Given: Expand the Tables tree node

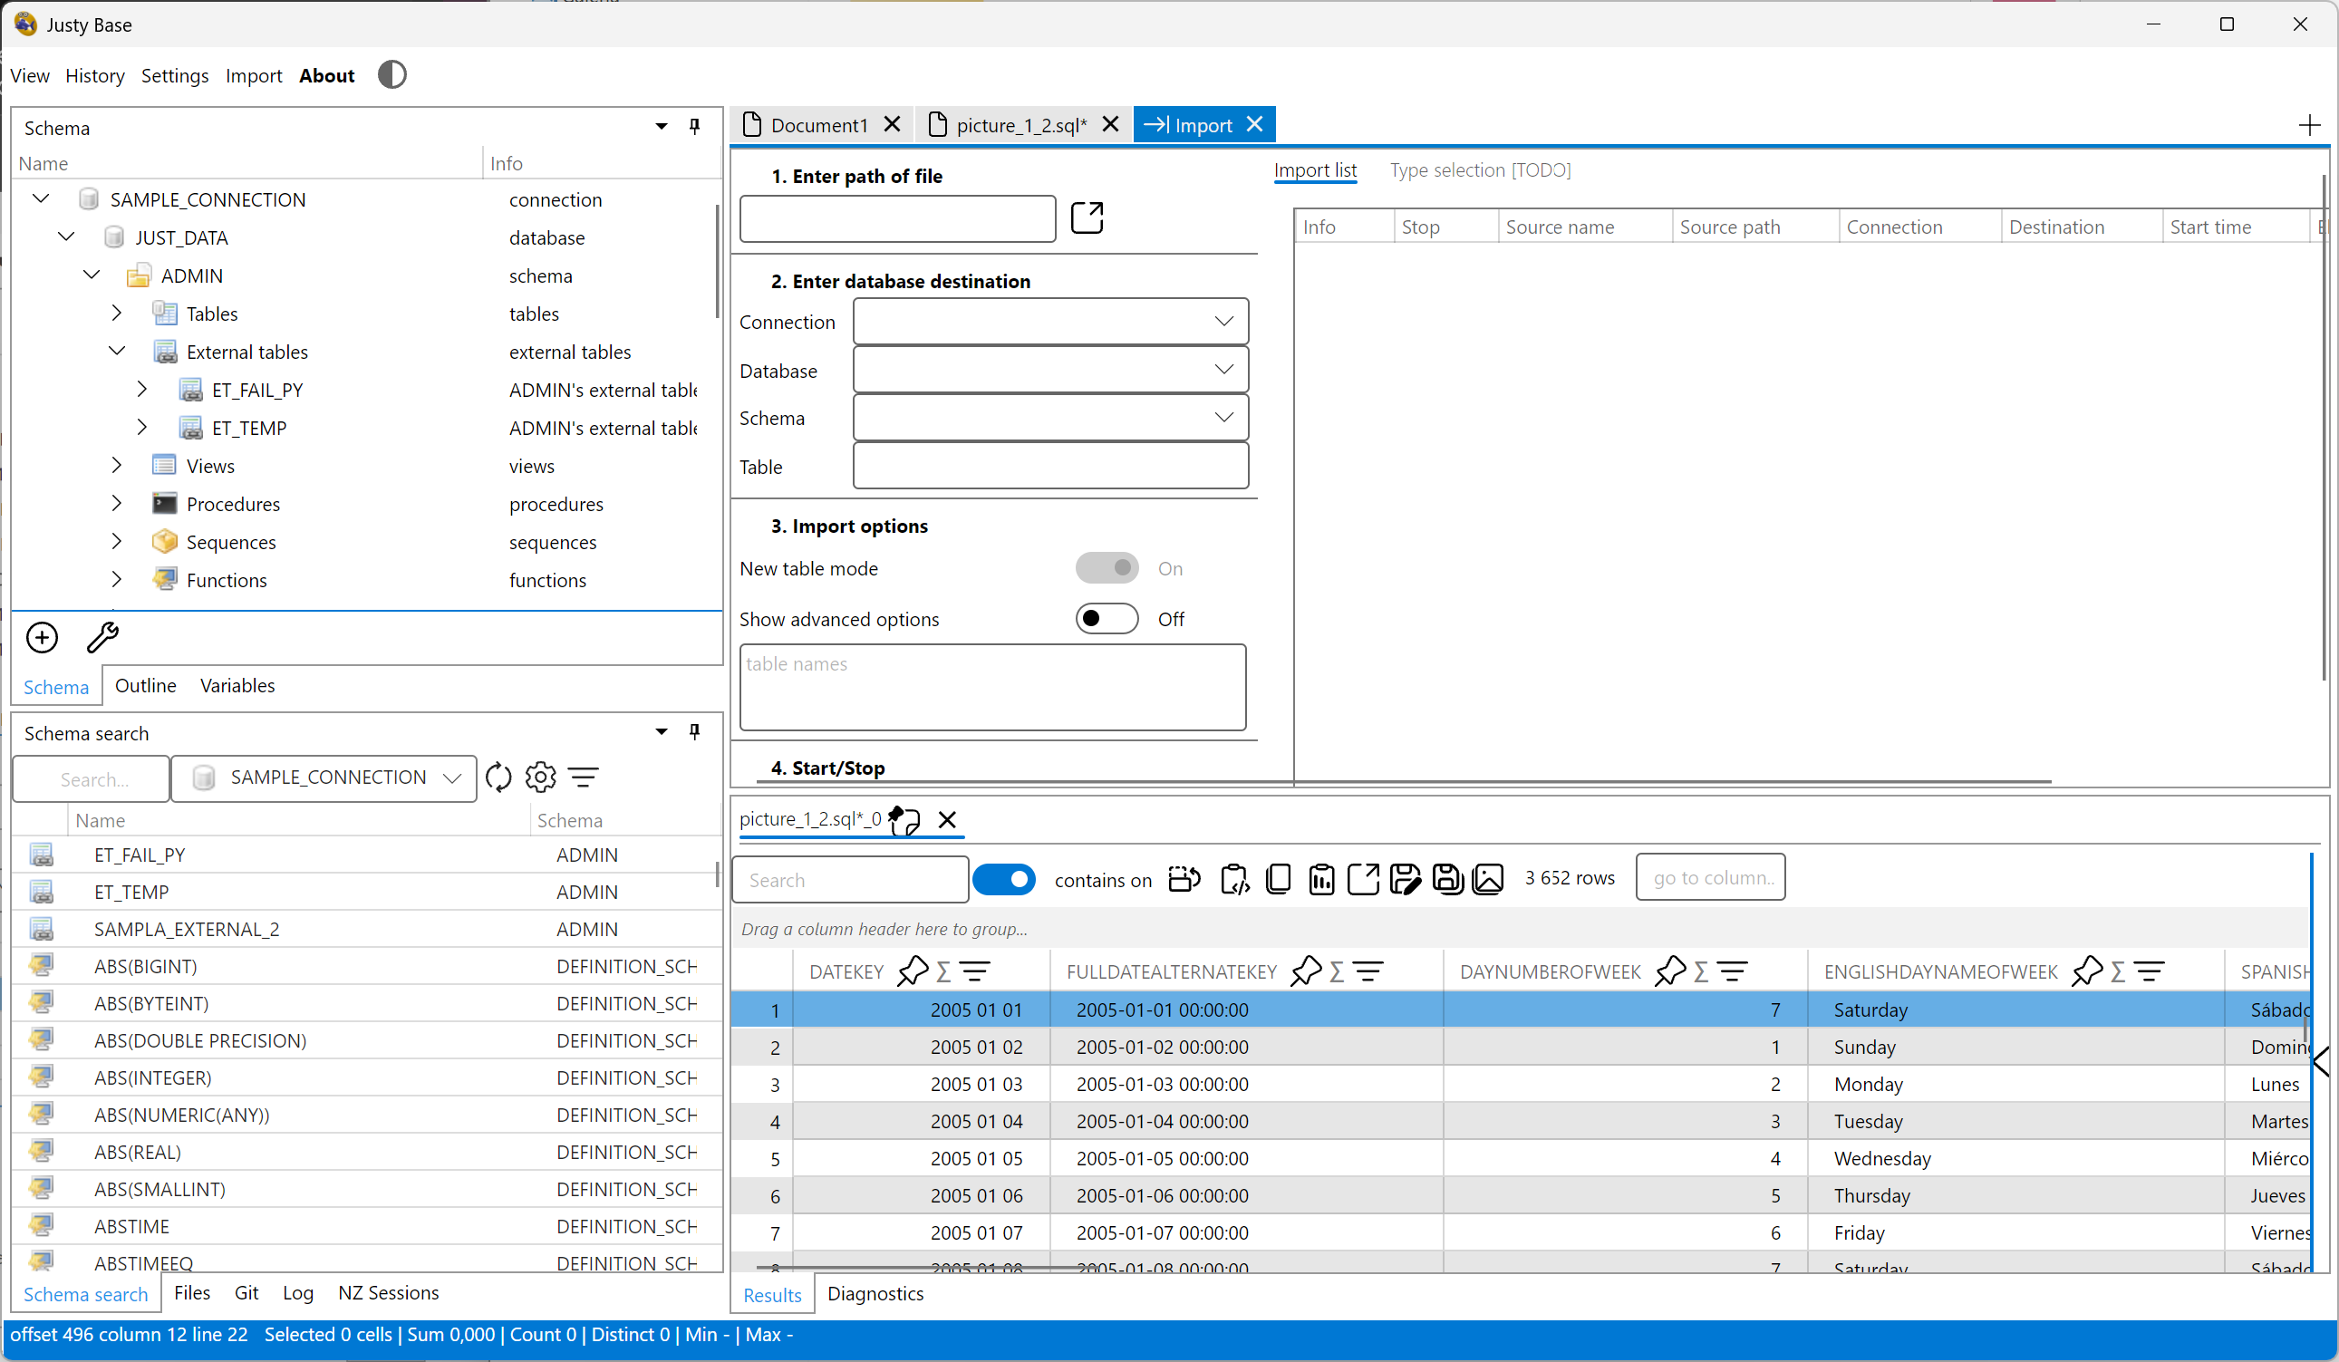Looking at the screenshot, I should click(x=116, y=313).
